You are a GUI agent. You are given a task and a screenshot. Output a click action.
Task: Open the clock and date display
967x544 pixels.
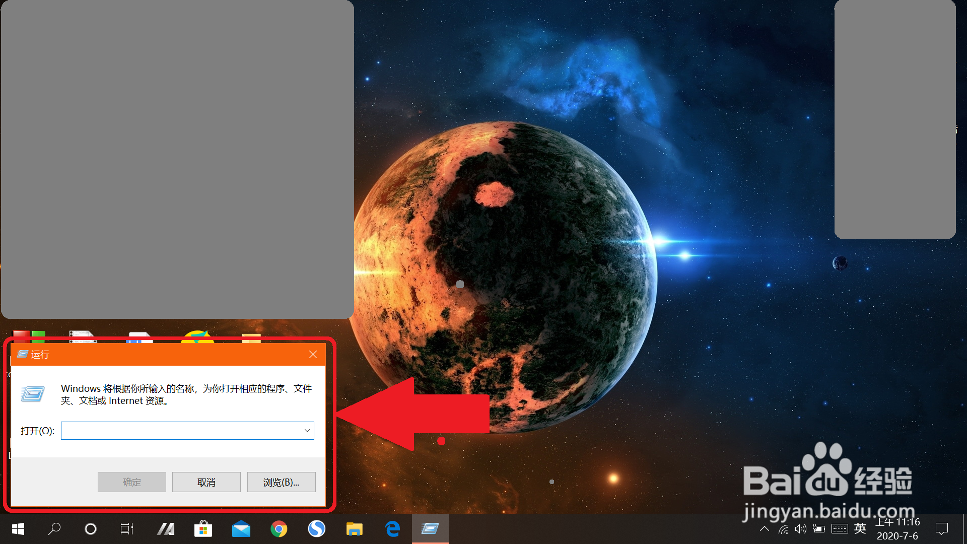pos(897,529)
